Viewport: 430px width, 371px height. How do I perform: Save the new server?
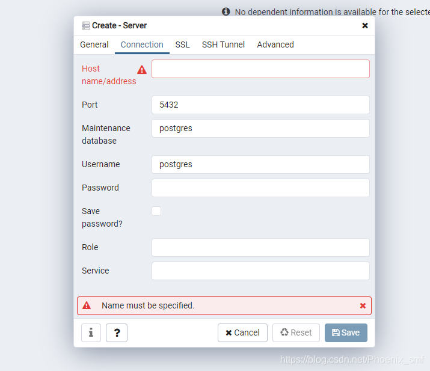(x=346, y=333)
